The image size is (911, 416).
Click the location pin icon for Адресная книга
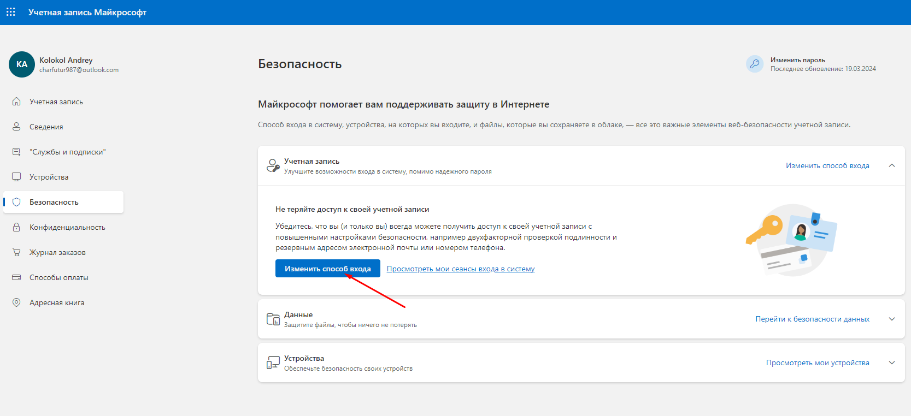16,302
